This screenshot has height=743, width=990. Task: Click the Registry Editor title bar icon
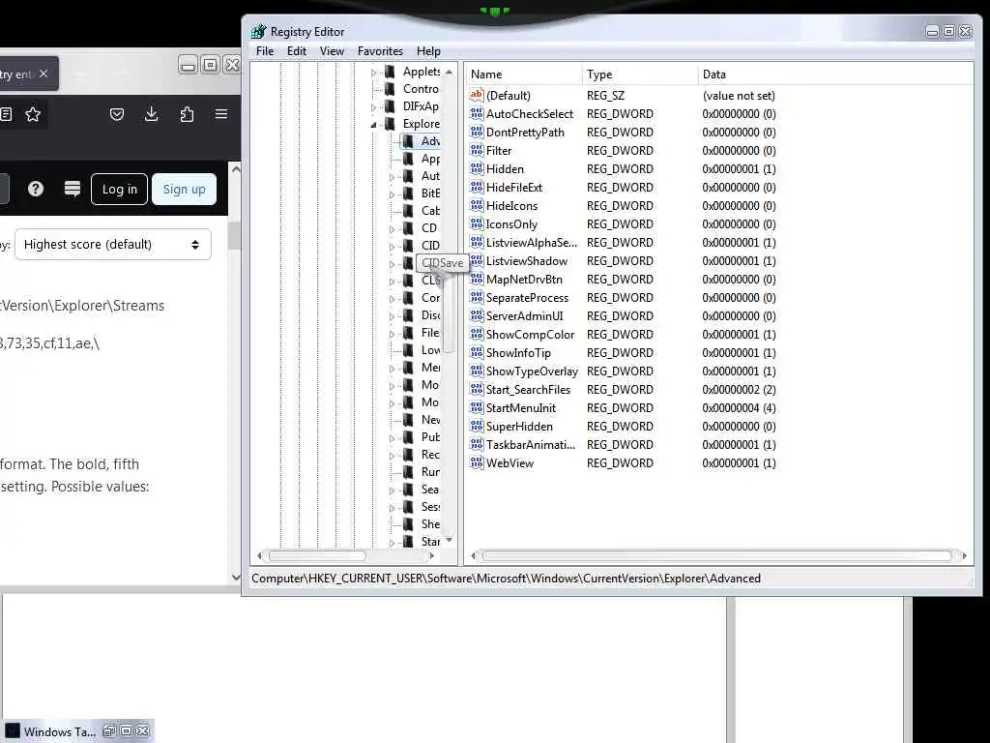[258, 32]
